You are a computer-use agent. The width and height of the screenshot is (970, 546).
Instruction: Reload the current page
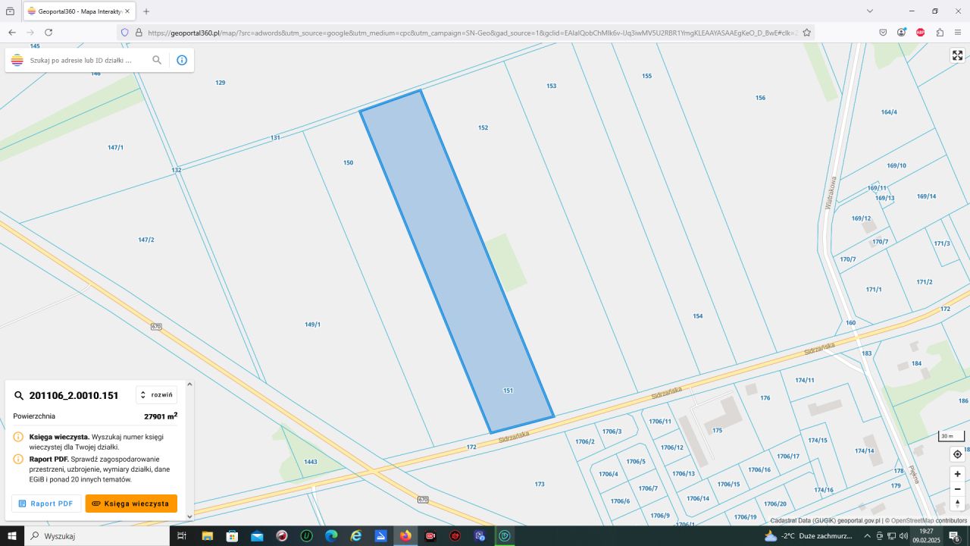coord(48,33)
